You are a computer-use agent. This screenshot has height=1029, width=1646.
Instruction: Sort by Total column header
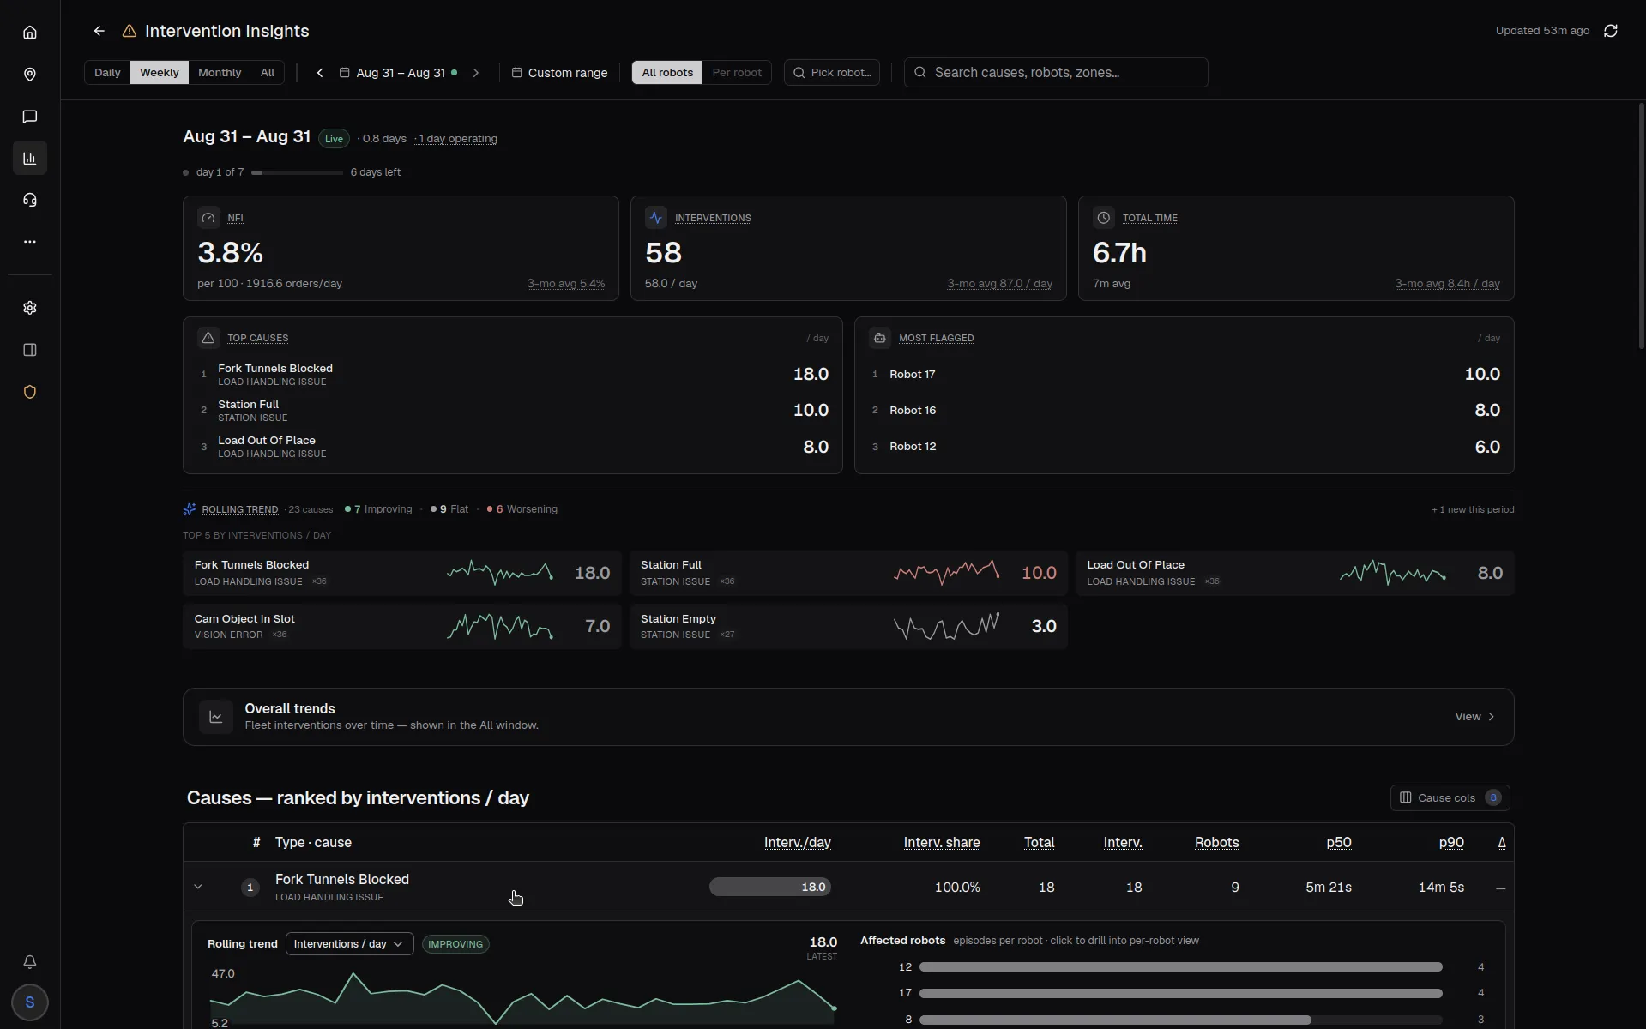1040,843
